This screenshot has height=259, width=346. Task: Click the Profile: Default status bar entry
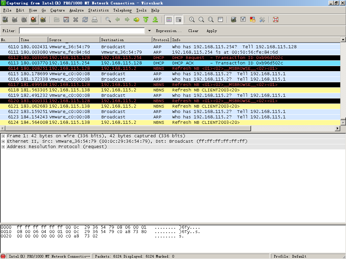tap(290, 256)
